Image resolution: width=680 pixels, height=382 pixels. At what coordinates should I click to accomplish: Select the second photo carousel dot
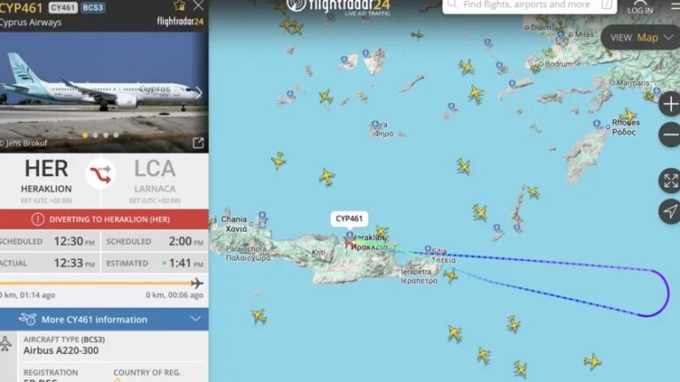point(96,135)
